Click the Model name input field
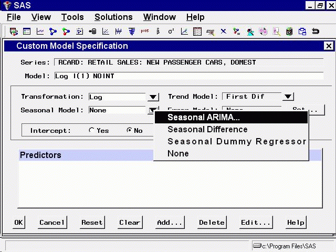Viewport: 336px width, 252px height. click(x=189, y=76)
